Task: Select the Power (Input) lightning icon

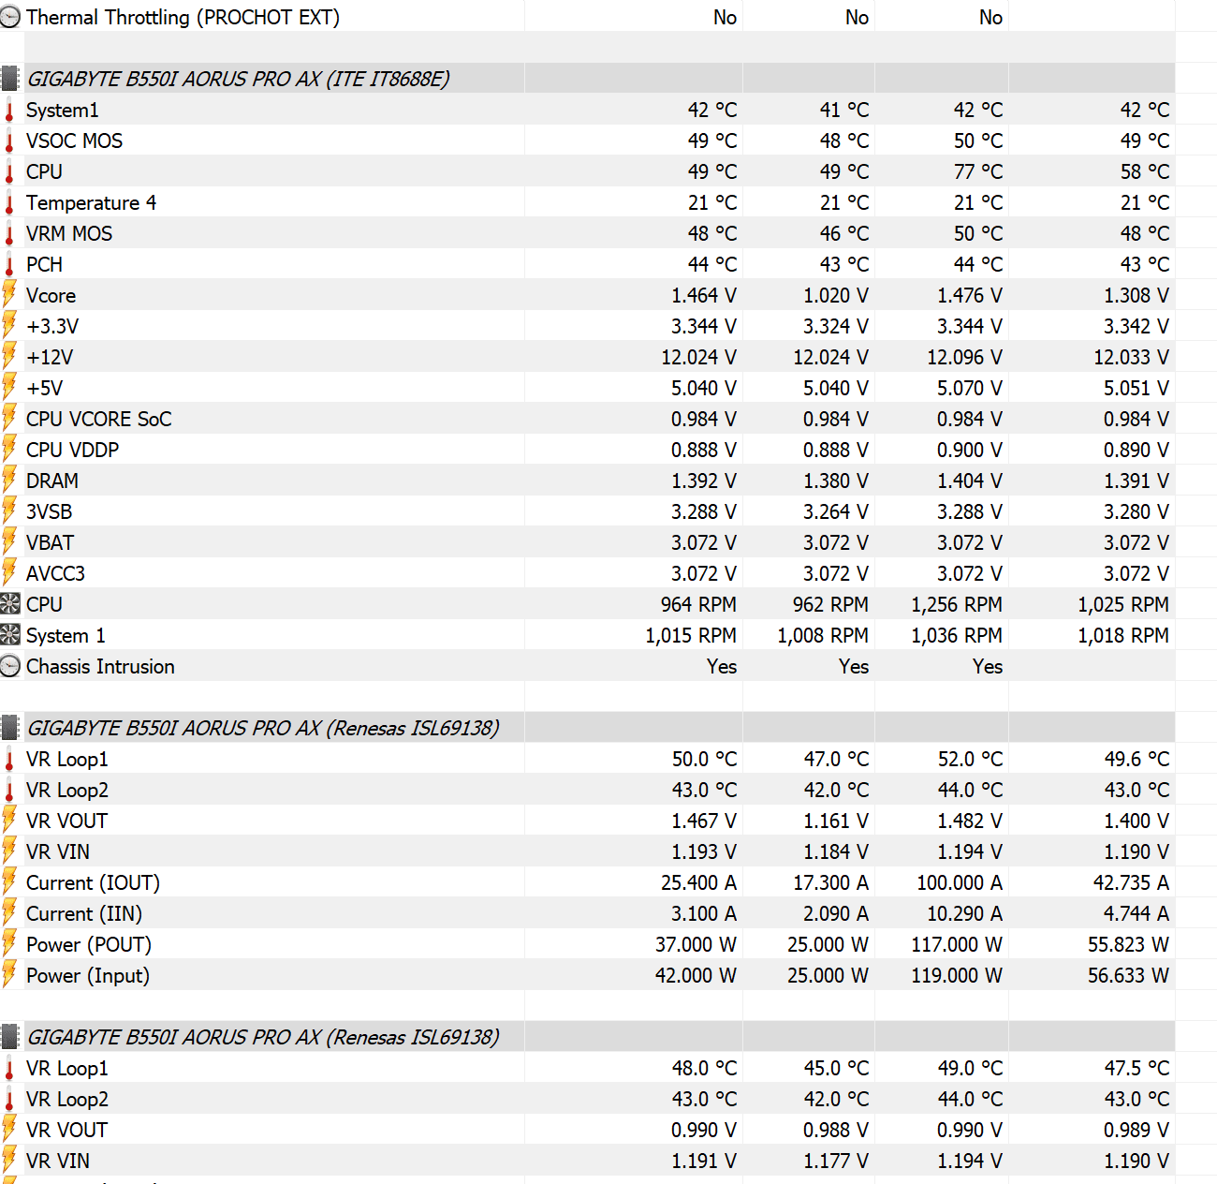Action: 9,974
